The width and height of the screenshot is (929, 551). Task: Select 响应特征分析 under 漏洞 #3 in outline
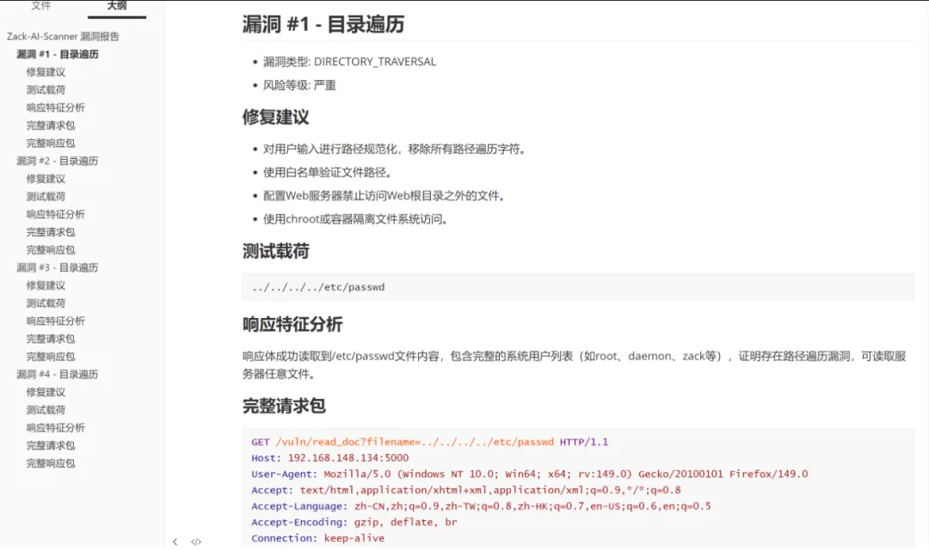56,321
